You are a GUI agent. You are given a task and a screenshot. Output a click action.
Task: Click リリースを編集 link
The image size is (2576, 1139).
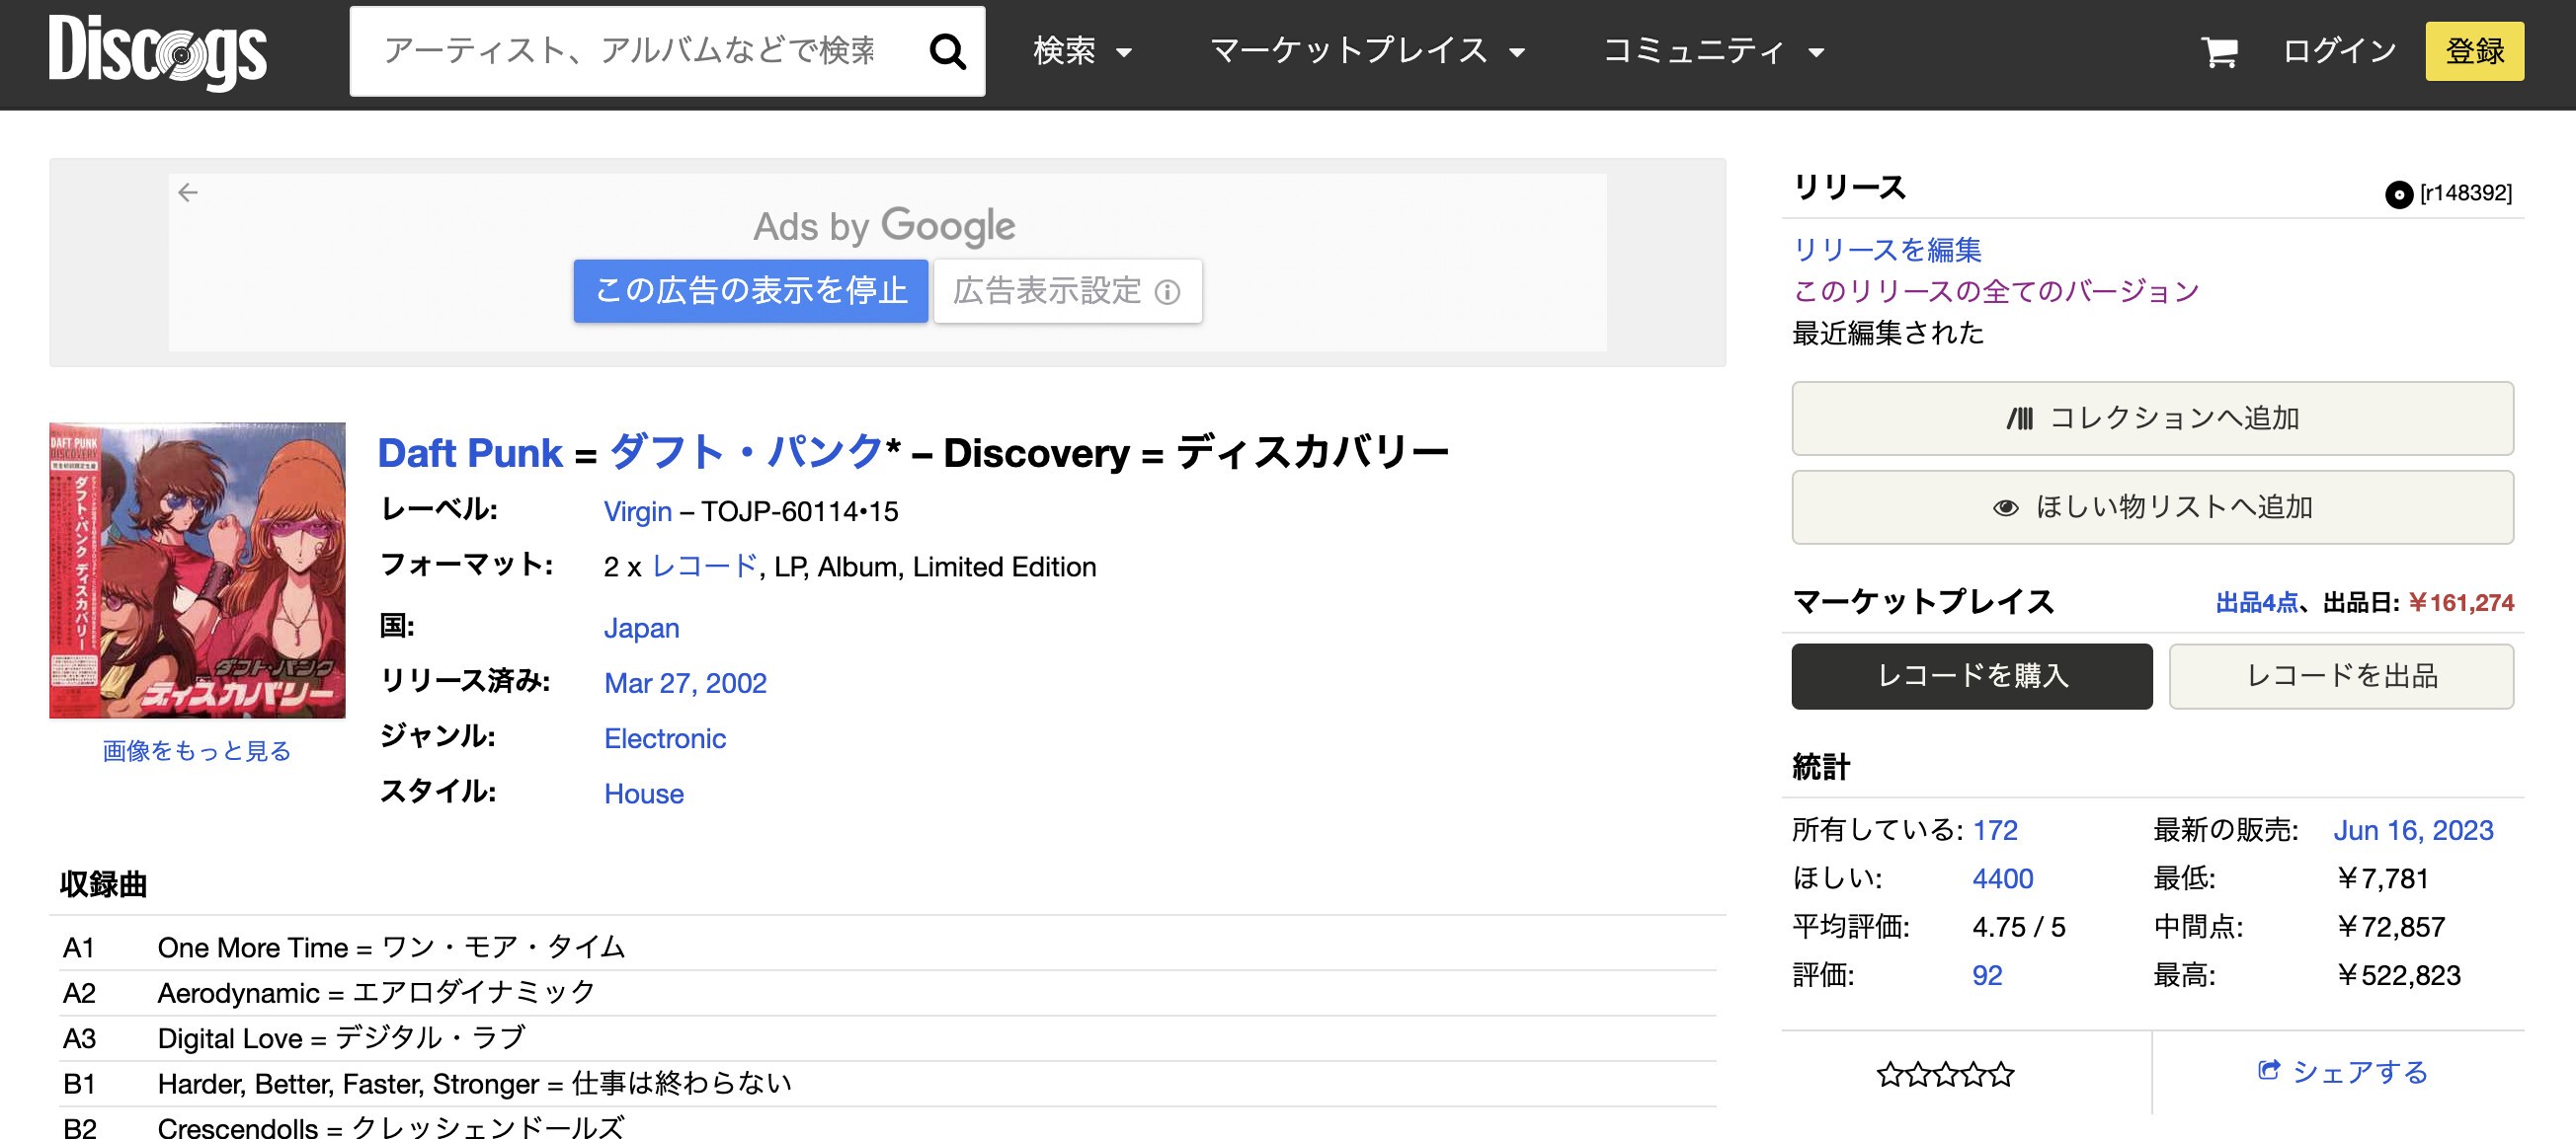1886,249
